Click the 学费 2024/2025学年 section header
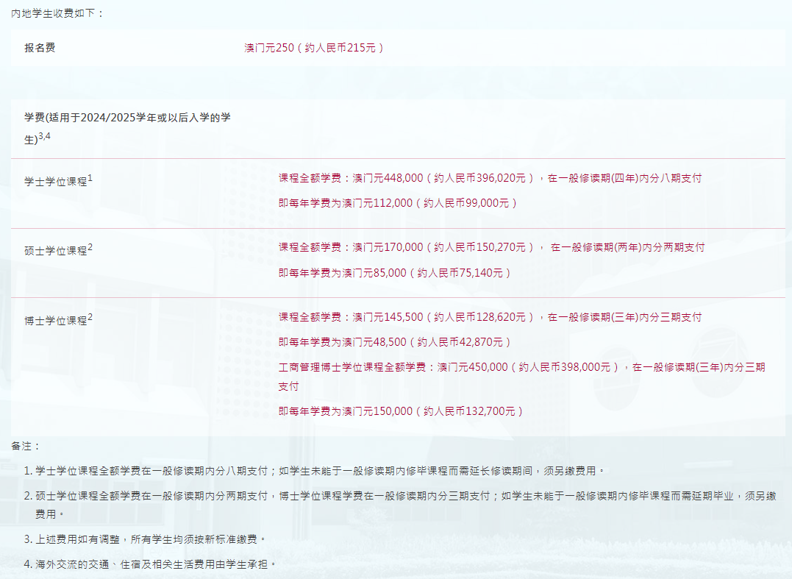 pyautogui.click(x=127, y=118)
